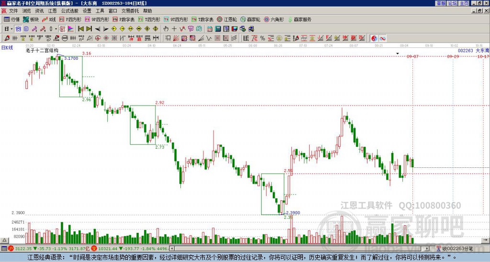The image size is (490, 262).
Task: Open the 江恩轮 Gann wheel
Action: coord(227,19)
